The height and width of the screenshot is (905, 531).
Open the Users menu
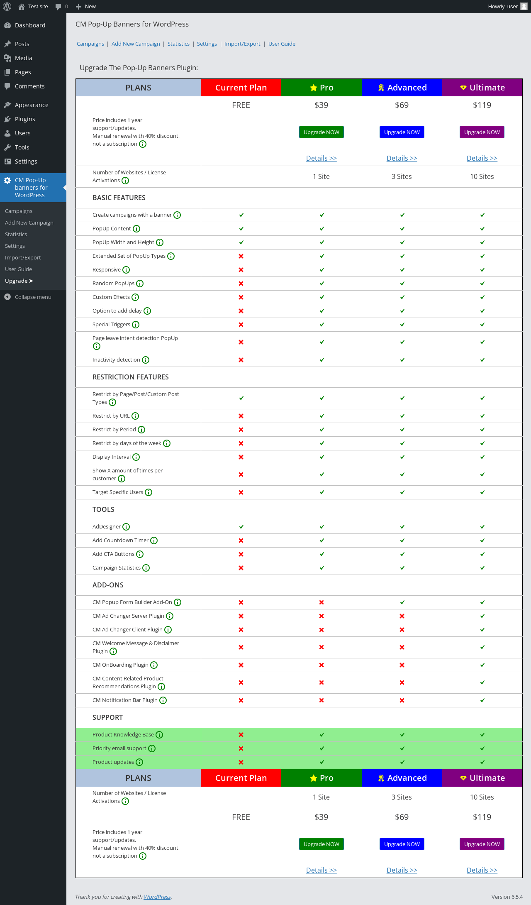click(x=33, y=133)
